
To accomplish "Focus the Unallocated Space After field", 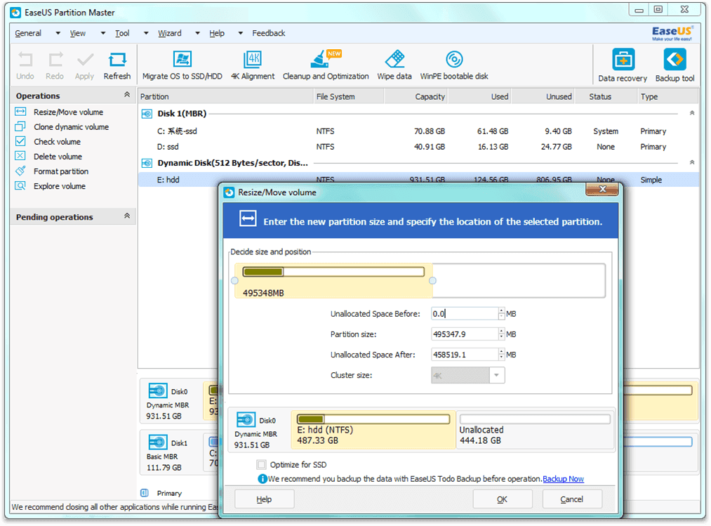I will tap(465, 355).
